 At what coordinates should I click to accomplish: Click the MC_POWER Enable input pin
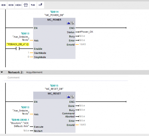pos(38,49)
